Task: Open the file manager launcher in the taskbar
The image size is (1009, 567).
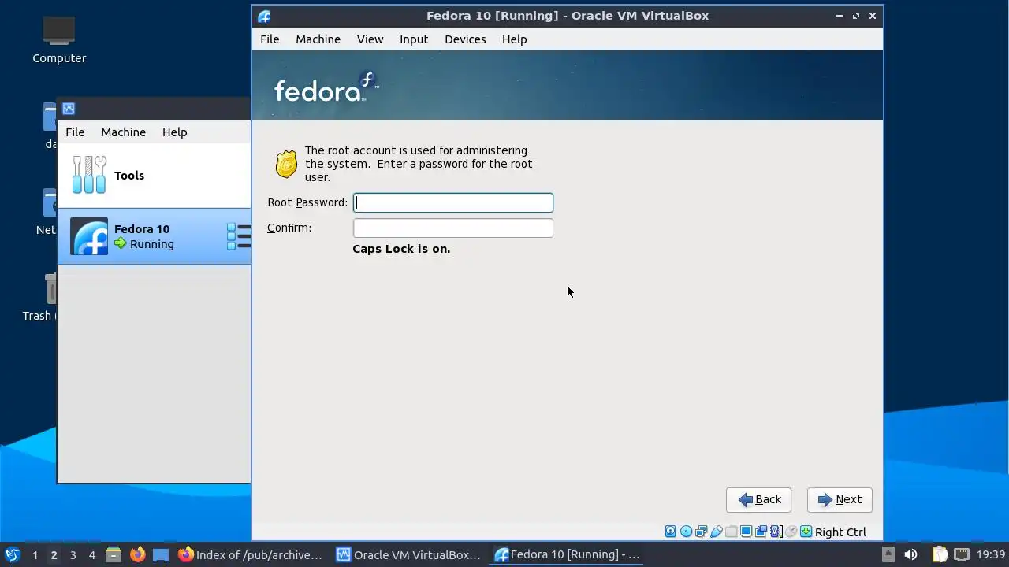Action: click(114, 554)
